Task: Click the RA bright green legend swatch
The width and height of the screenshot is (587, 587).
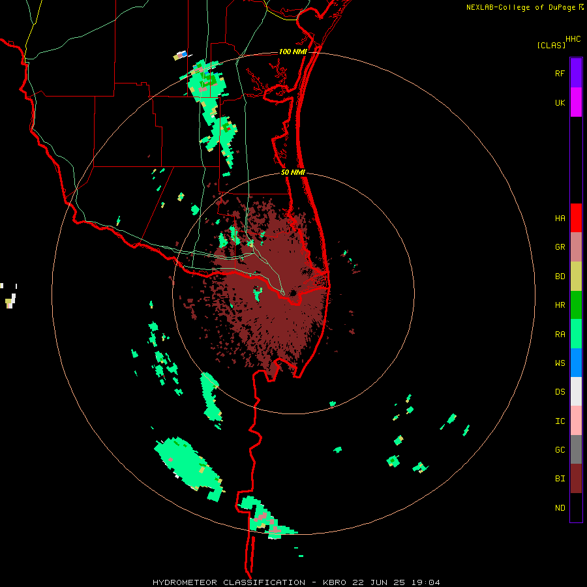Action: tap(576, 334)
